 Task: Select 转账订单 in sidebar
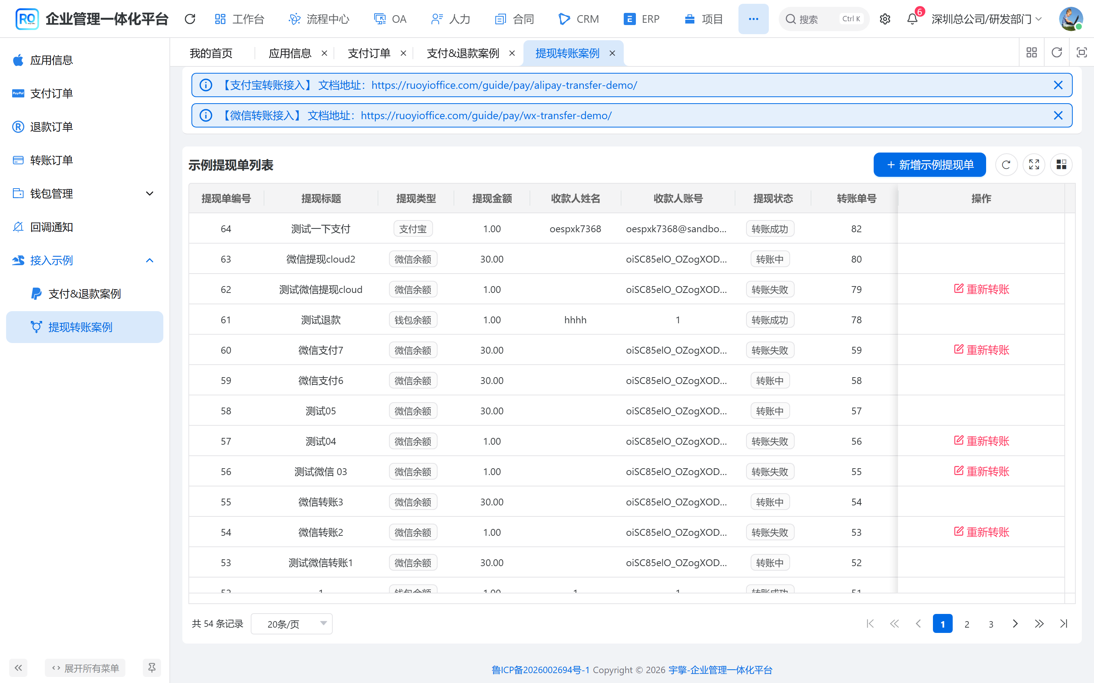point(85,160)
